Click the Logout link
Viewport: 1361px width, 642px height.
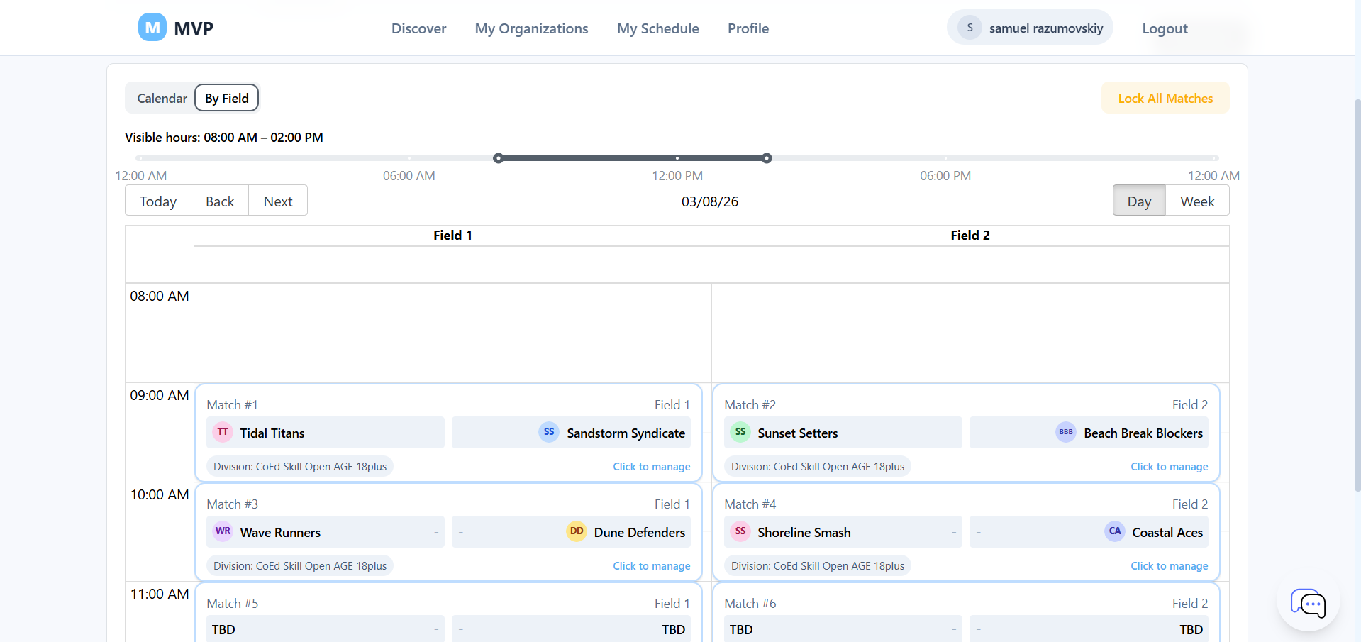pos(1165,28)
